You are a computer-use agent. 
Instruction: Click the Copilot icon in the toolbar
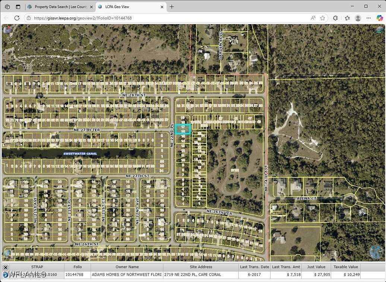pyautogui.click(x=379, y=18)
